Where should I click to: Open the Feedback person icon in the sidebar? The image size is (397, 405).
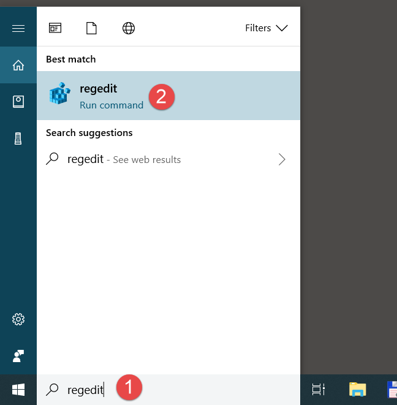tap(18, 356)
